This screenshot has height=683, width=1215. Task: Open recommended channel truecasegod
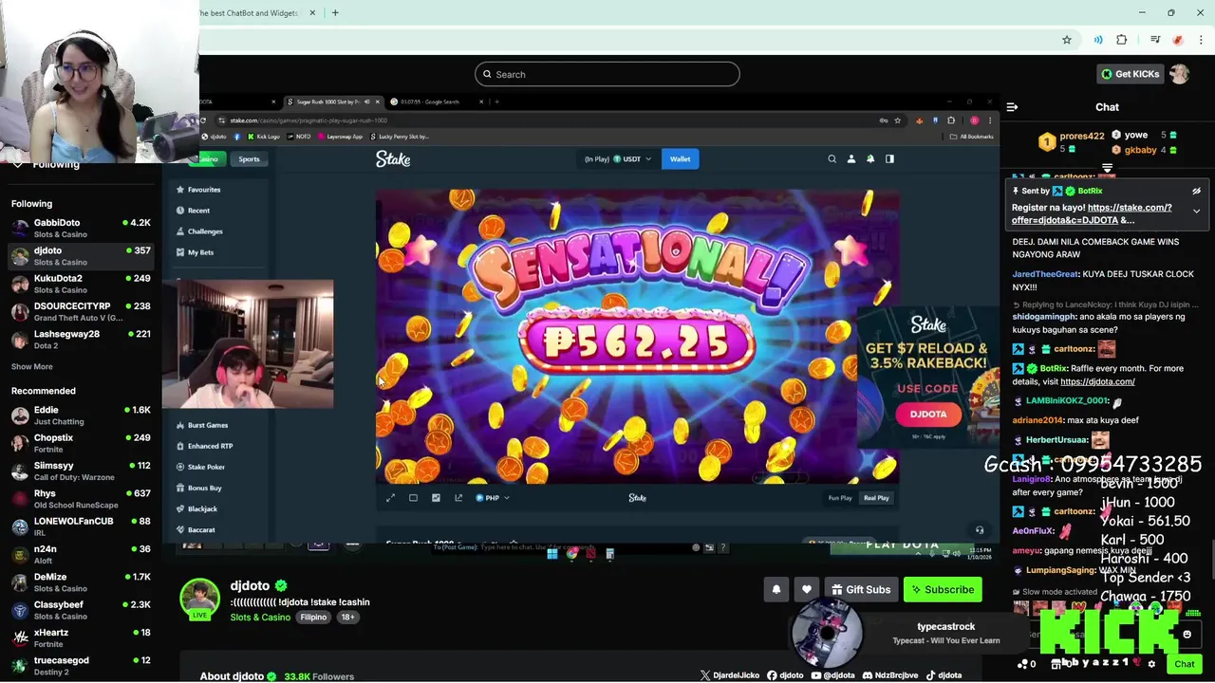point(81,665)
